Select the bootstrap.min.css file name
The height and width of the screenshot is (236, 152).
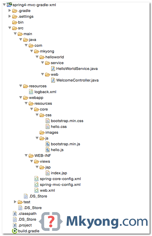(x=67, y=121)
